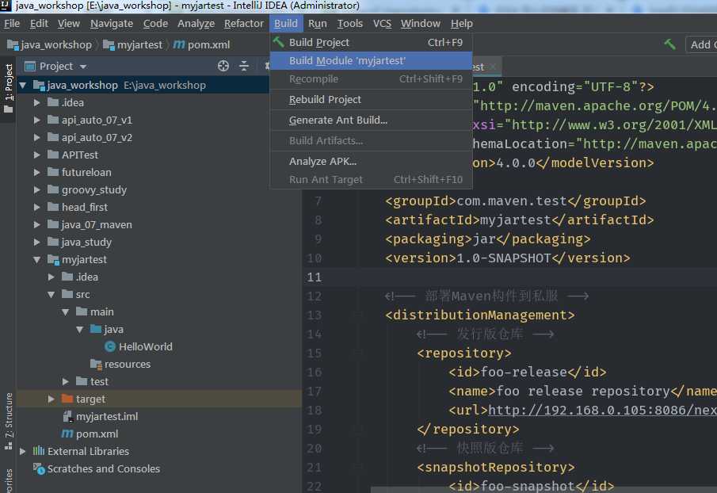Image resolution: width=717 pixels, height=493 pixels.
Task: Expand the futureloan folder
Action: 37,173
